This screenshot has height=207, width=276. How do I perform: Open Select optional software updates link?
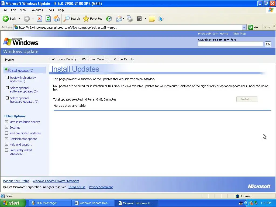pos(24,89)
